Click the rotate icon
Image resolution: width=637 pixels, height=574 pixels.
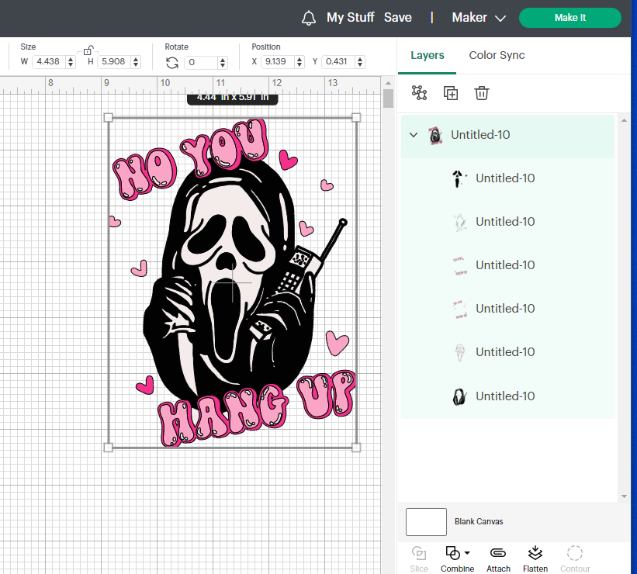click(172, 63)
